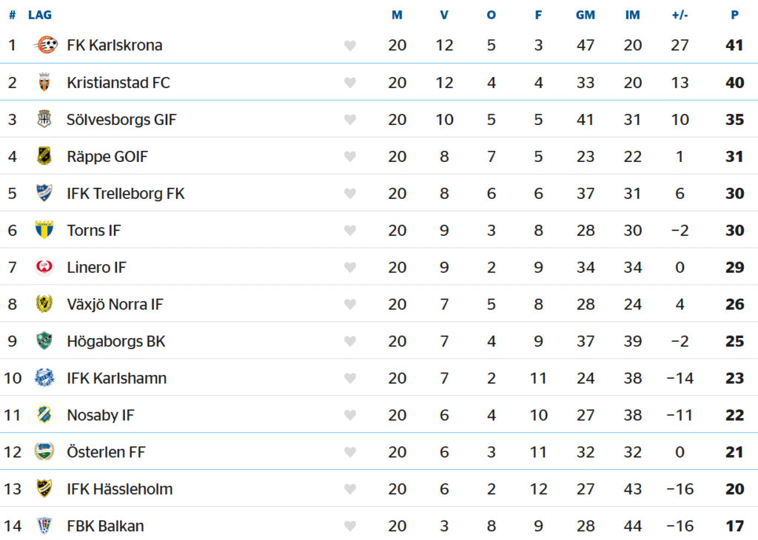Image resolution: width=758 pixels, height=540 pixels.
Task: Click the Torns IF shield logo
Action: (44, 230)
